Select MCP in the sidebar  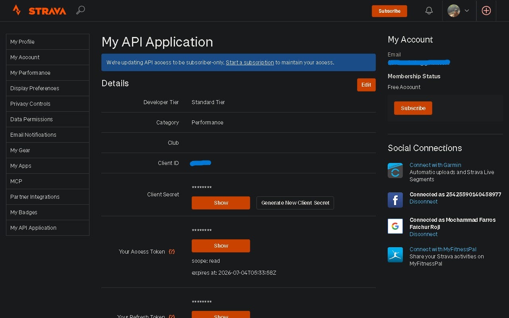(x=48, y=181)
